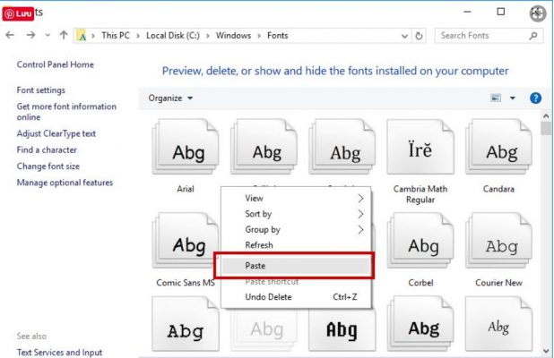Open Text Services and Input link
The image size is (554, 358).
pos(59,353)
